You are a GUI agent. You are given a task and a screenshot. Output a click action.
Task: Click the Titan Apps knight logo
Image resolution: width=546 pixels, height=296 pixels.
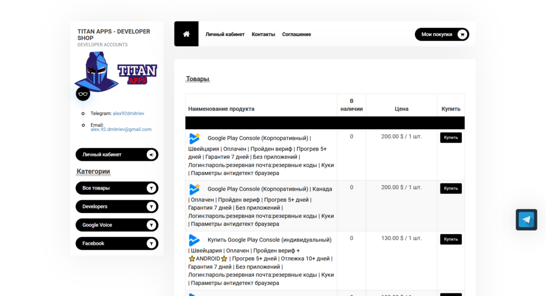click(x=116, y=72)
